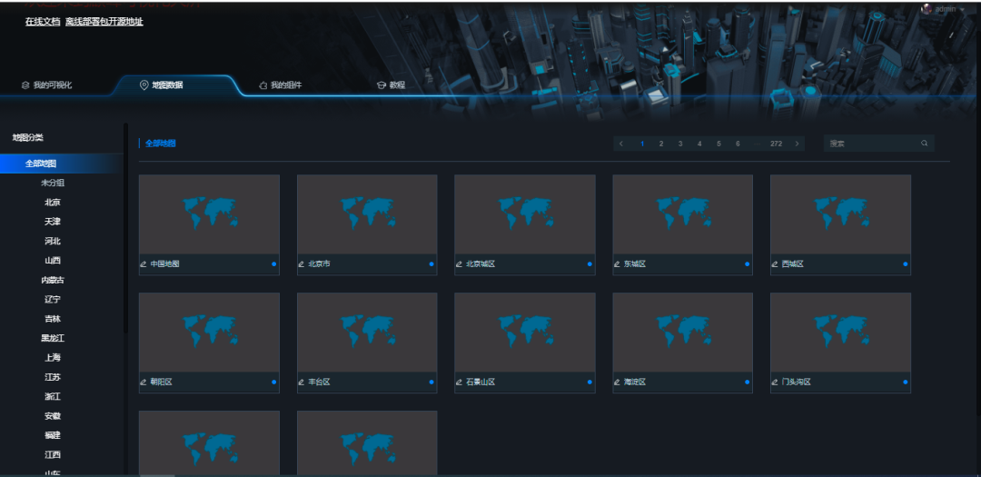This screenshot has width=981, height=477.
Task: Switch to 我的可视化 tab
Action: (x=47, y=85)
